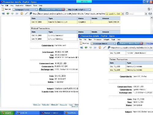Viewport: 153px width, 115px height.
Task: Click the New tab icon in the front Opera window
Action: pos(81,43)
